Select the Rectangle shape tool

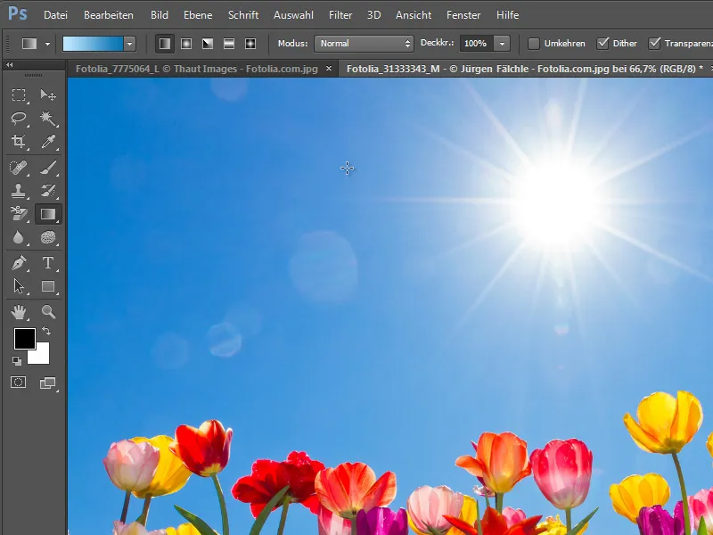coord(48,286)
